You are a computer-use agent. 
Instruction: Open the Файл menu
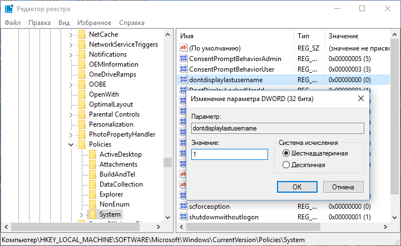click(12, 23)
